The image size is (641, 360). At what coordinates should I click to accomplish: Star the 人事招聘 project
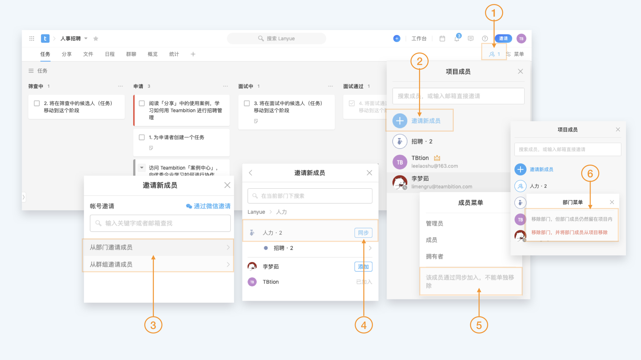click(x=96, y=39)
